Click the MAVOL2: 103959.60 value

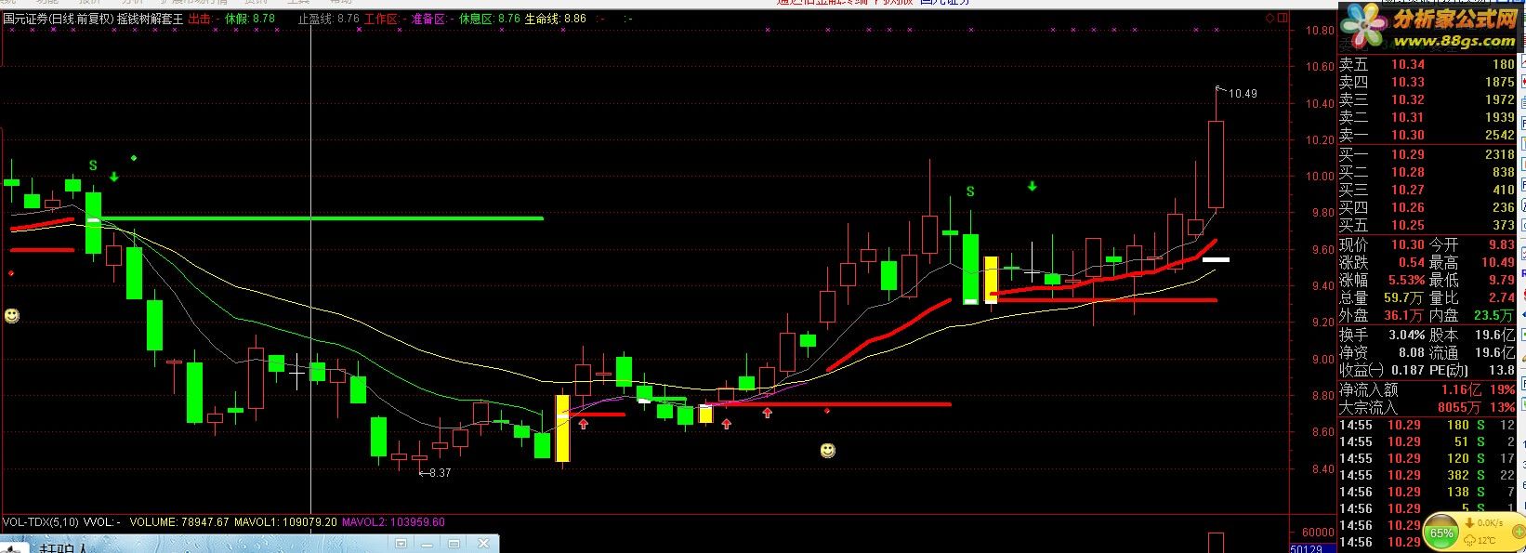point(393,522)
